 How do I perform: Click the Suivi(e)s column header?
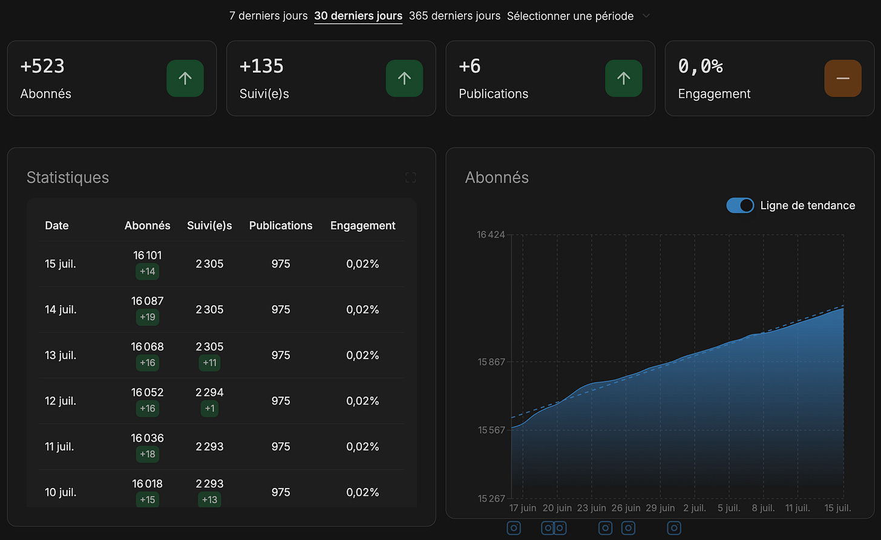[209, 226]
